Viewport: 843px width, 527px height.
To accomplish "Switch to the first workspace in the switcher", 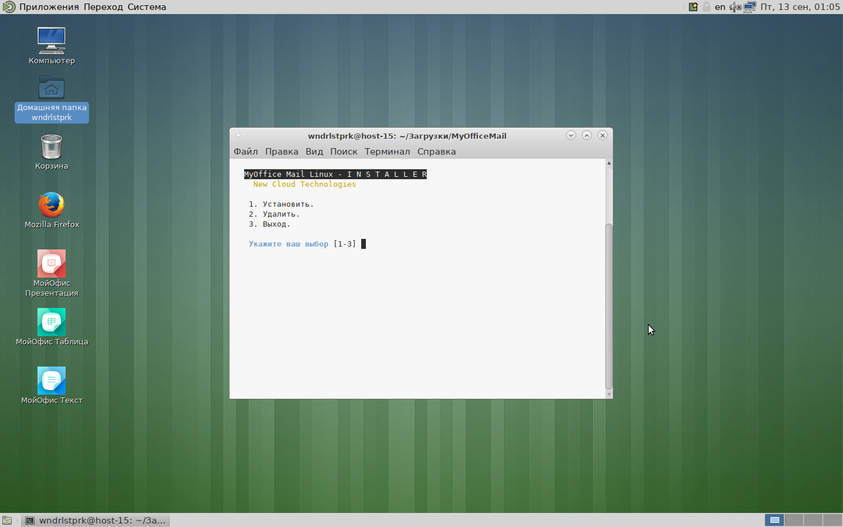I will tap(775, 520).
